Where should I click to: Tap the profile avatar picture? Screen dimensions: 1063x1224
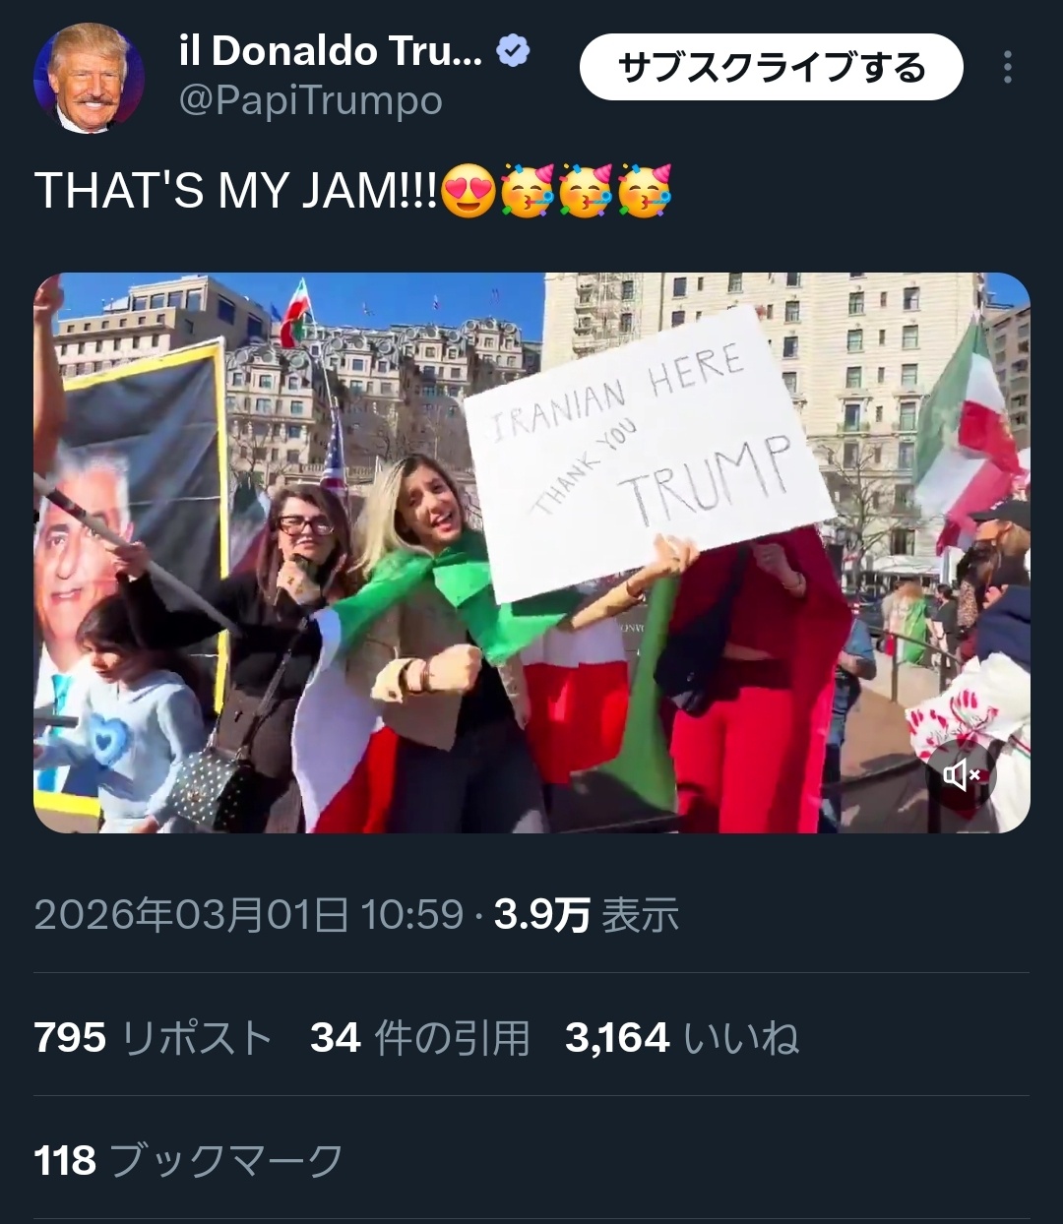(90, 79)
